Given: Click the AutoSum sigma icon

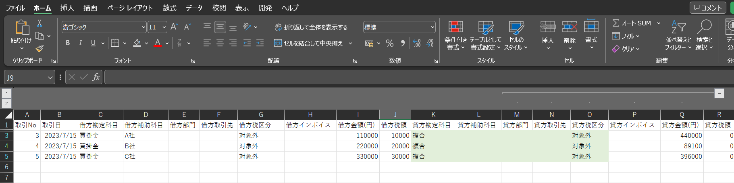Looking at the screenshot, I should (x=615, y=23).
